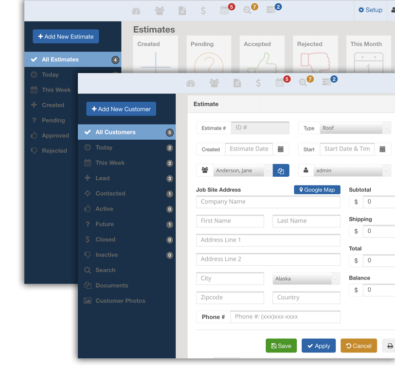Click the First Name field
Viewport: 395px width, 372px height.
230,221
